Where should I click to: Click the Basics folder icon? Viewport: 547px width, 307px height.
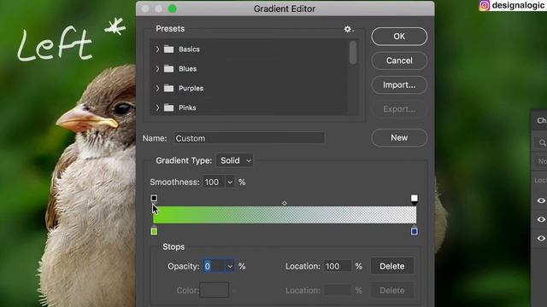point(169,49)
